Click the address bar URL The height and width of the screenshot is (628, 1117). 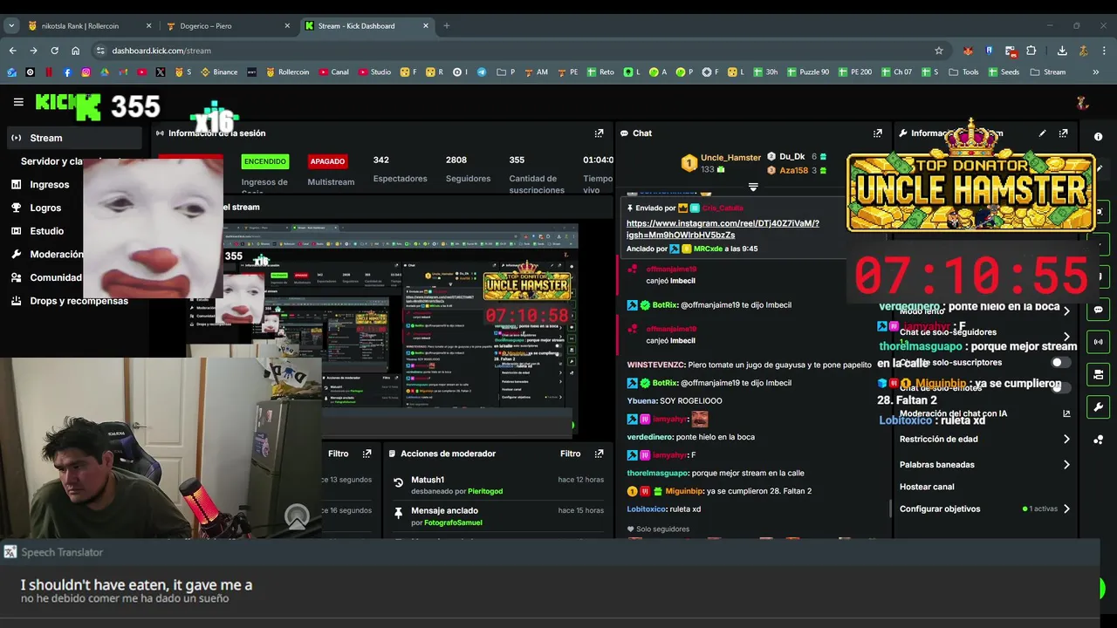[161, 51]
